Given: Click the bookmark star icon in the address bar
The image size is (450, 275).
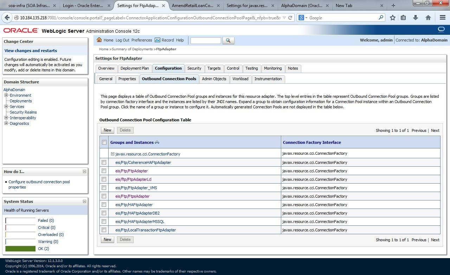Looking at the screenshot, I should click(x=392, y=18).
